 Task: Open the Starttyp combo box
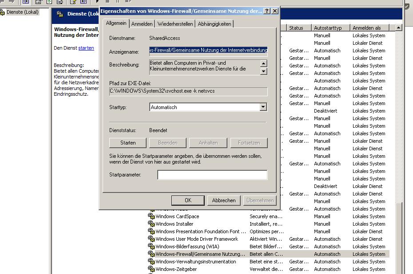pyautogui.click(x=208, y=107)
